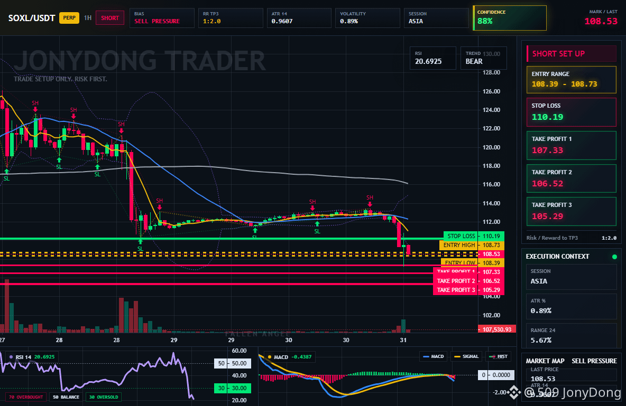Screen dimensions: 626x406
Task: Click the Market Map heading
Action: pyautogui.click(x=545, y=361)
